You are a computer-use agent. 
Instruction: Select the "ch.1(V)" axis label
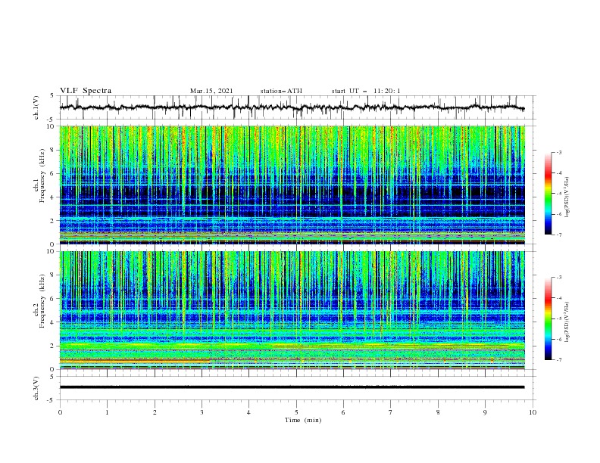pyautogui.click(x=36, y=107)
